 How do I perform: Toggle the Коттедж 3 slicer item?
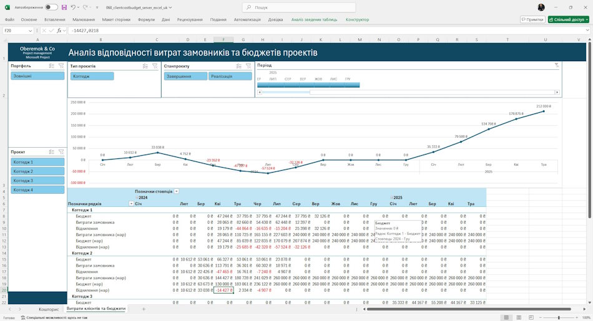pos(37,181)
